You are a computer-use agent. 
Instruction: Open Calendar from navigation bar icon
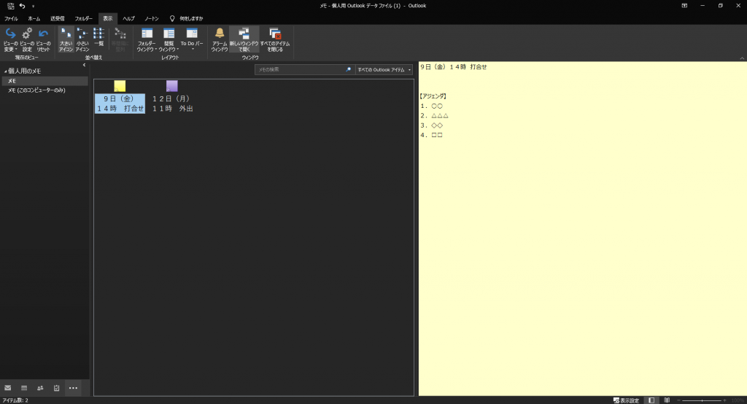coord(24,388)
